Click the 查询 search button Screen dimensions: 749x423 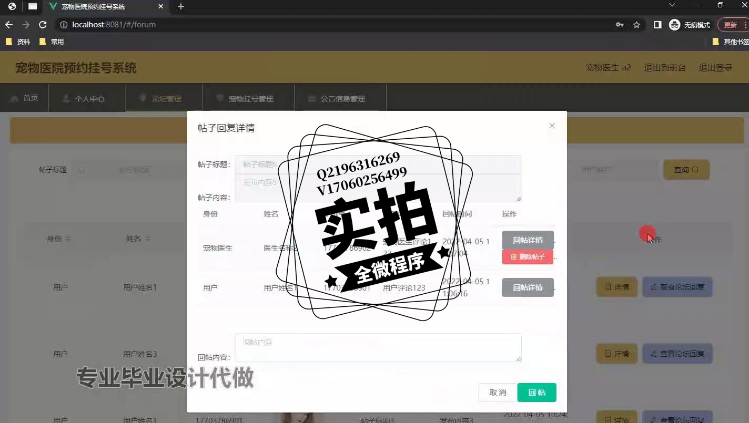[686, 170]
